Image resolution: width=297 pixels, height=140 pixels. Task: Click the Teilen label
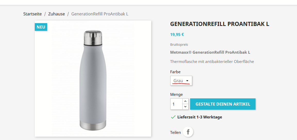(175, 132)
